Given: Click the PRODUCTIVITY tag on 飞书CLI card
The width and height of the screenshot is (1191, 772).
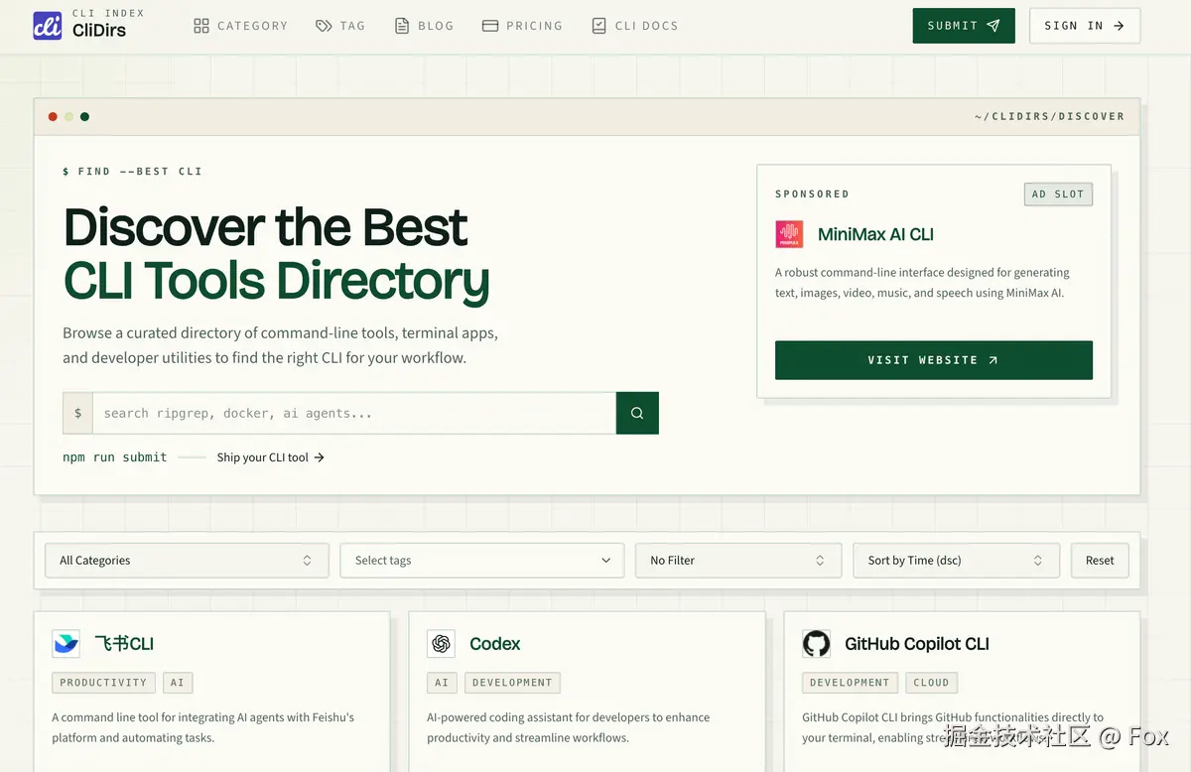Looking at the screenshot, I should pyautogui.click(x=103, y=683).
